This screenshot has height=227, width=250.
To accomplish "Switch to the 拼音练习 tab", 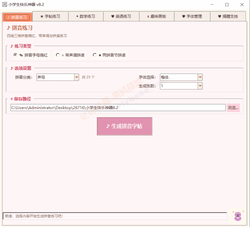I will pyautogui.click(x=17, y=17).
